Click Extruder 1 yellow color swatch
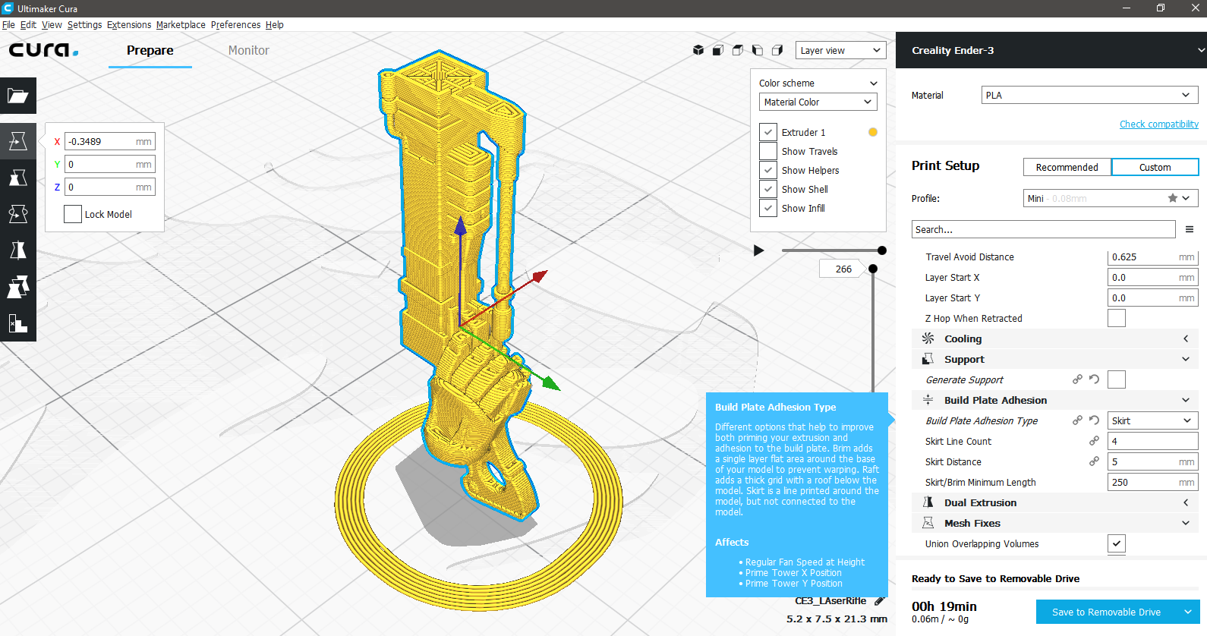1207x636 pixels. click(873, 132)
